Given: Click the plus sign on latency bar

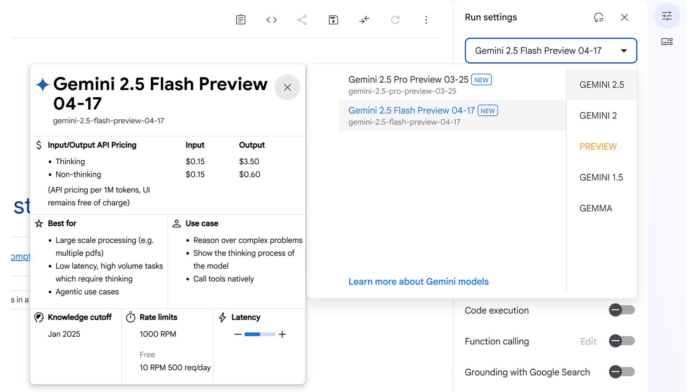Looking at the screenshot, I should (x=282, y=335).
